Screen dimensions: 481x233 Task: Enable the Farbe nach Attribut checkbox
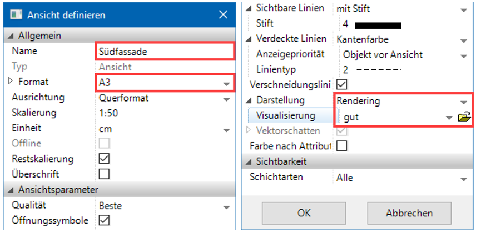342,146
